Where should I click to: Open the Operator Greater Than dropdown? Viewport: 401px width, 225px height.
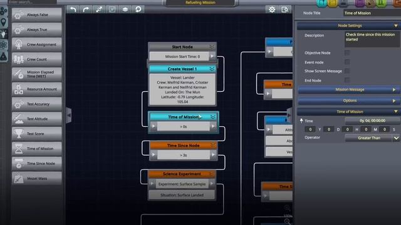[372, 138]
